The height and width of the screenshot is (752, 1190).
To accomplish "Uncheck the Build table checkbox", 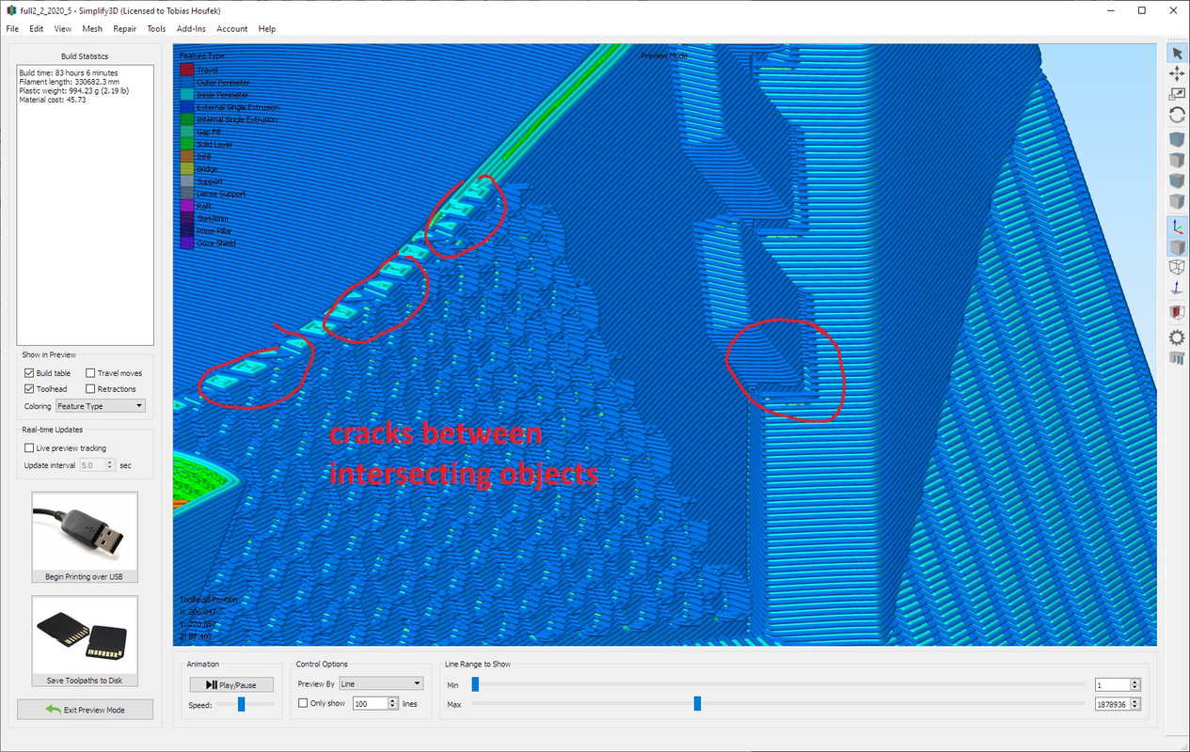I will pyautogui.click(x=29, y=373).
